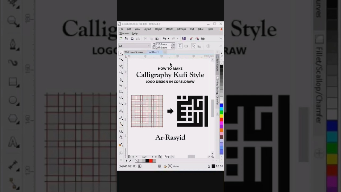Image resolution: width=341 pixels, height=192 pixels.
Task: Undo the last action with the Undo arrow
Action: click(164, 39)
